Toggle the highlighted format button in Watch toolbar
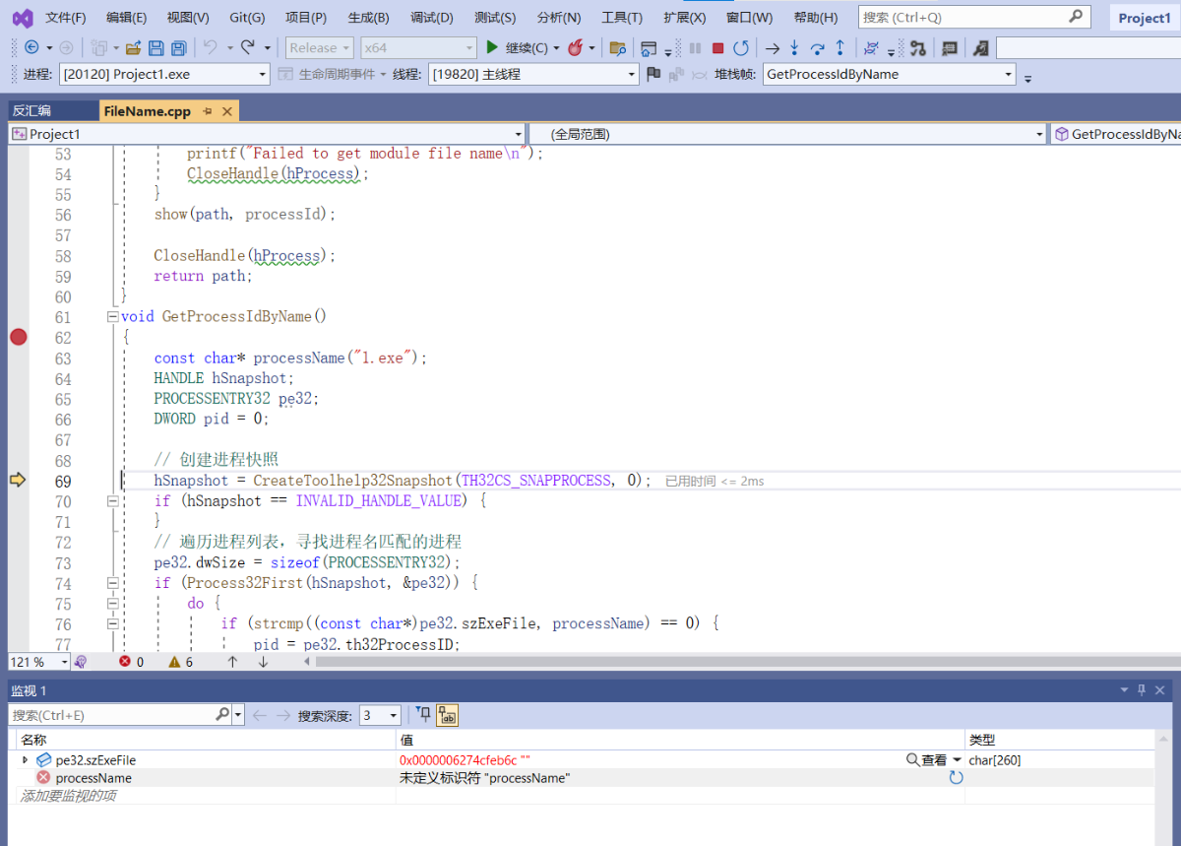 pyautogui.click(x=447, y=715)
